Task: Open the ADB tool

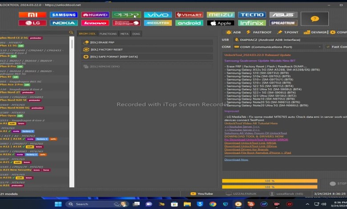Action: pos(233,32)
